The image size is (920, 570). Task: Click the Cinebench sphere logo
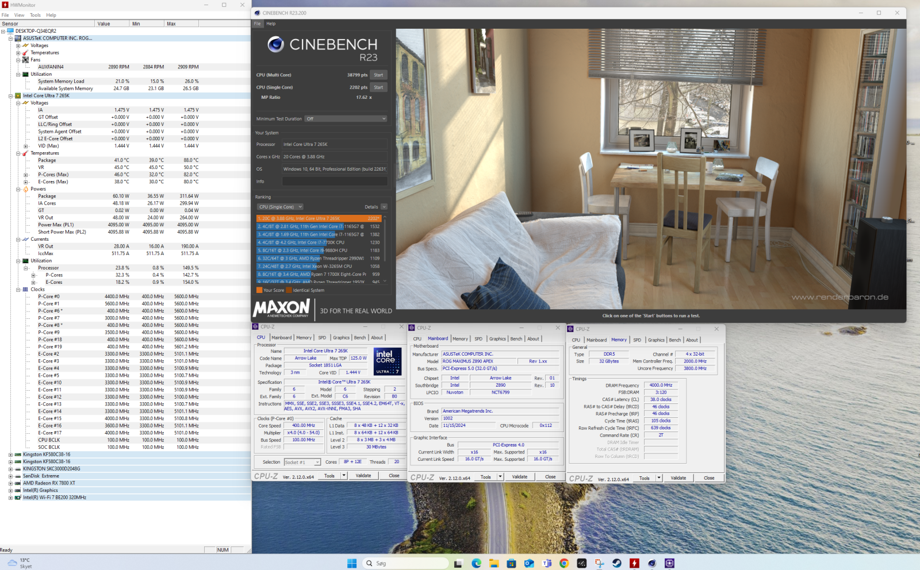(x=276, y=44)
